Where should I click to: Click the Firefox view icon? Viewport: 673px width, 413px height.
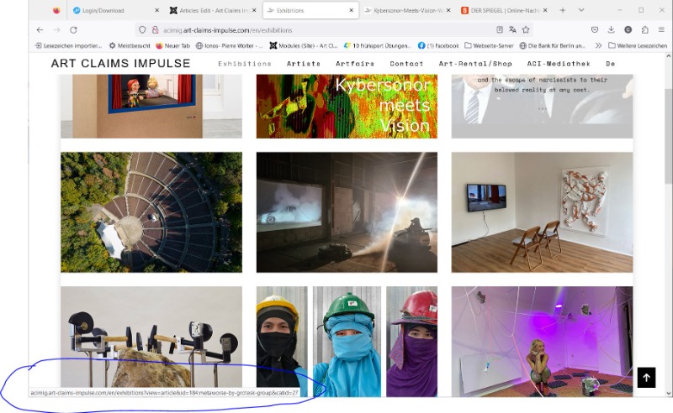[56, 10]
